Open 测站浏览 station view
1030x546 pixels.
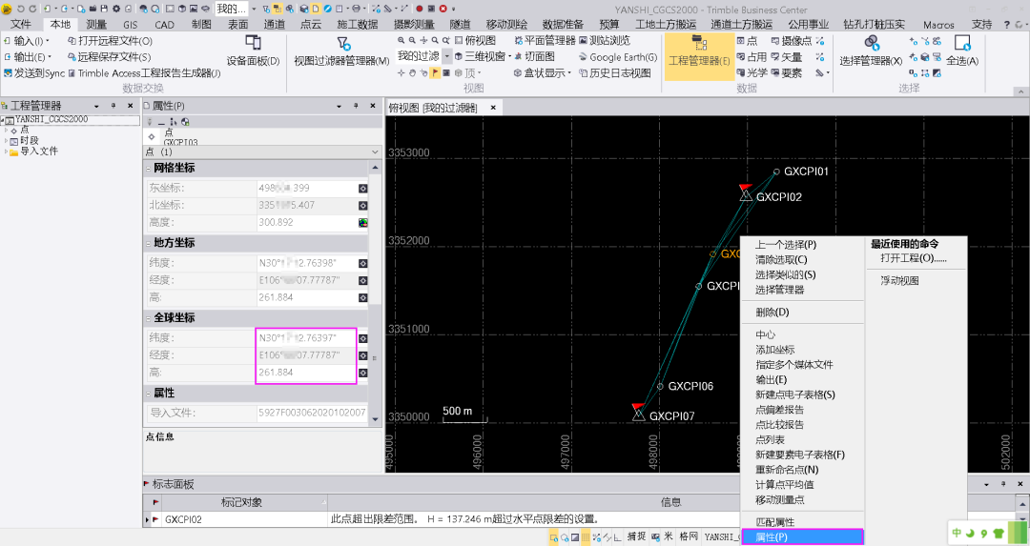tap(605, 41)
